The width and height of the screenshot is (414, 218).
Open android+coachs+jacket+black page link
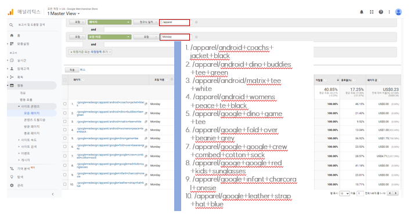(x=111, y=104)
